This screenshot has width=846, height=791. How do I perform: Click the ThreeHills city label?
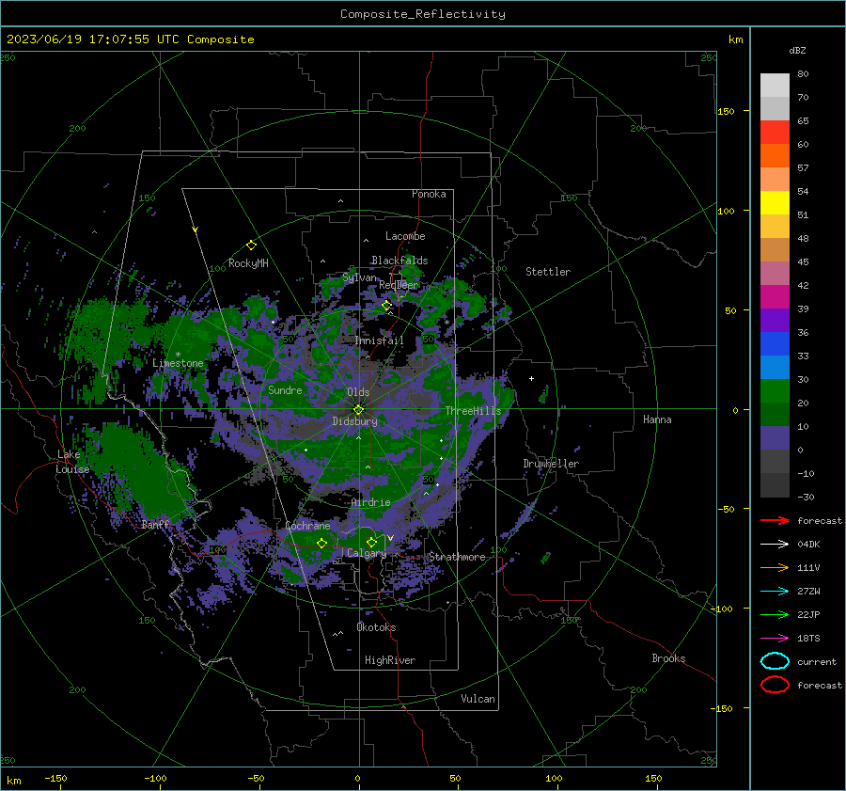pyautogui.click(x=473, y=411)
